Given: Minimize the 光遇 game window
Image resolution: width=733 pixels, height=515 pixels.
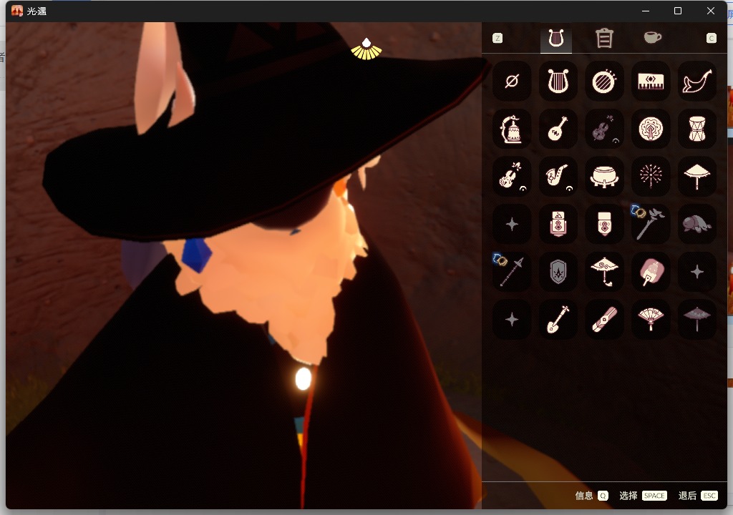Looking at the screenshot, I should point(646,11).
